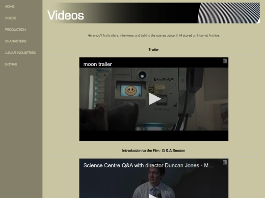Viewport: 265px width, 198px height.
Task: Play the Science Centre Q&A video
Action: click(x=154, y=196)
